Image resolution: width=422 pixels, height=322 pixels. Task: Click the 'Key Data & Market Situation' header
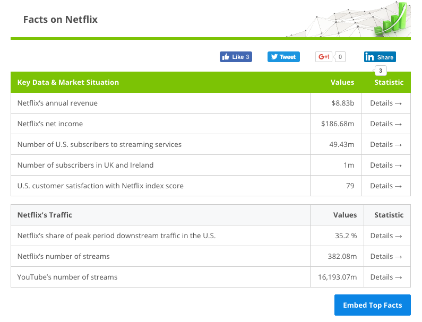point(68,82)
